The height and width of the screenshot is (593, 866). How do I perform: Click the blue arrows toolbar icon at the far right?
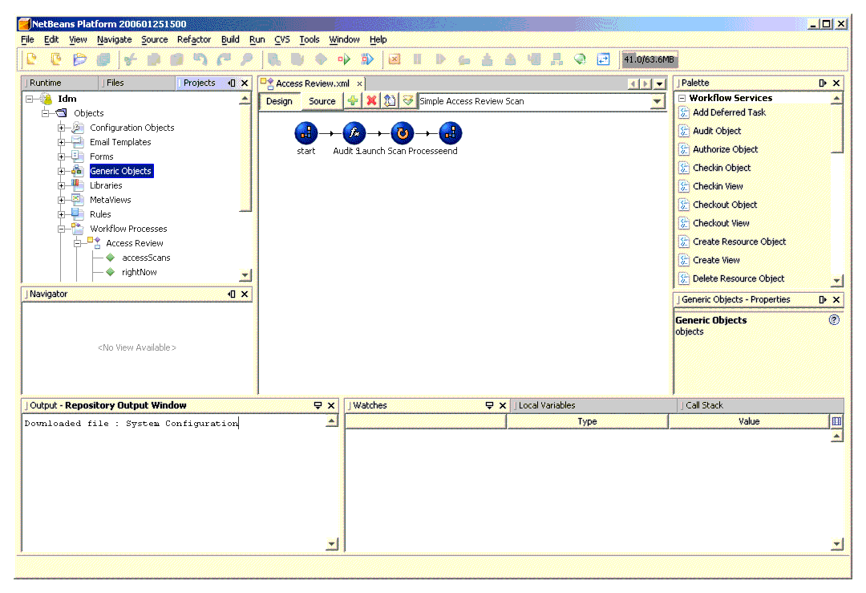pyautogui.click(x=603, y=59)
